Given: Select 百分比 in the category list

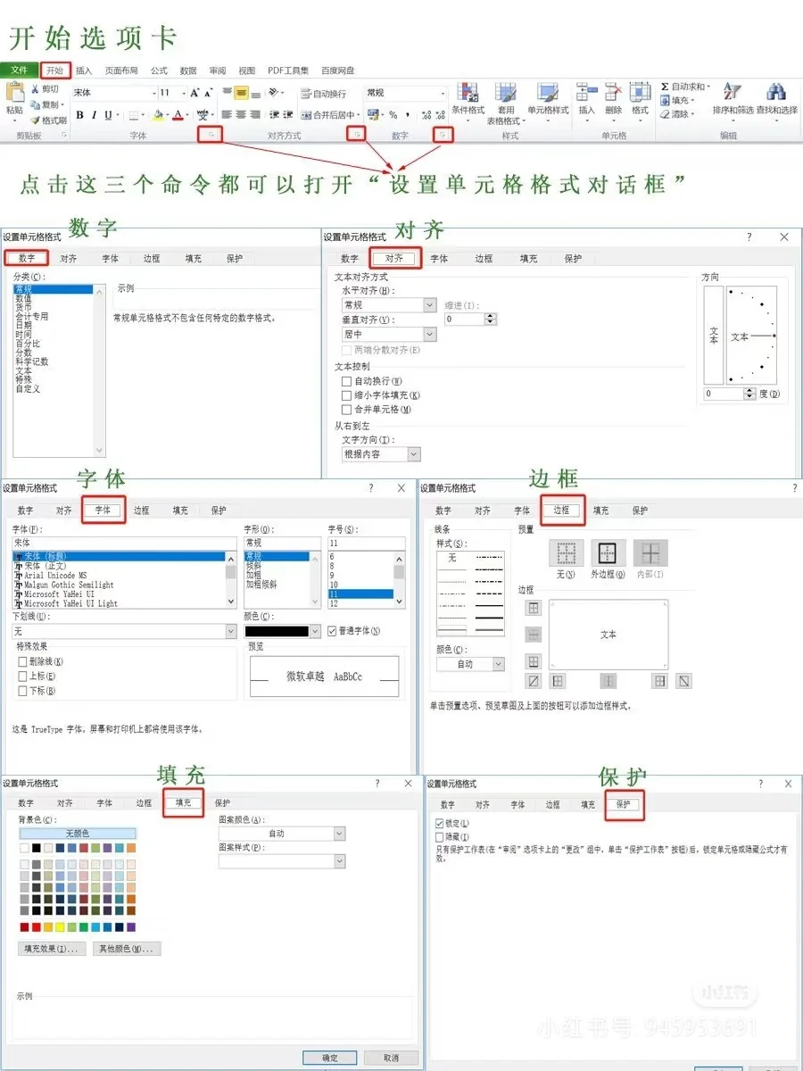Looking at the screenshot, I should tap(27, 344).
